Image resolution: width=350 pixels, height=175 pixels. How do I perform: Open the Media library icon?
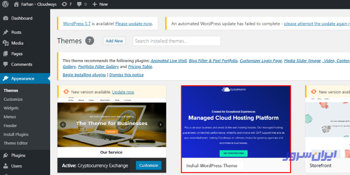click(5, 43)
